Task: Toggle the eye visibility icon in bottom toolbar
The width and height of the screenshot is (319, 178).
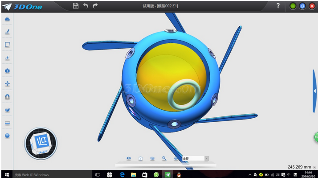Action: 129,158
